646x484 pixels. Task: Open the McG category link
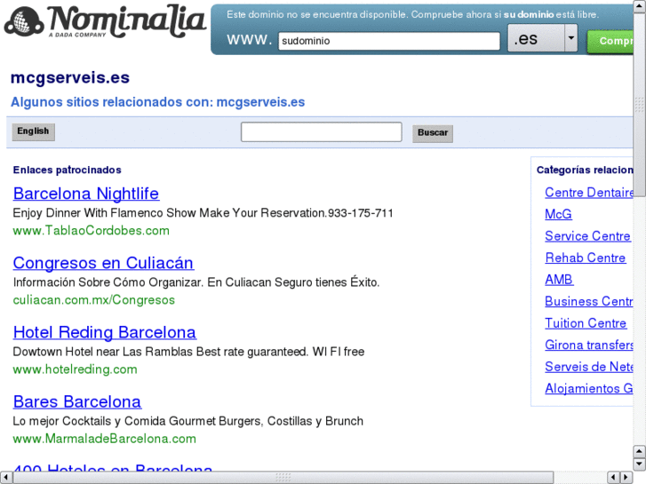[558, 214]
